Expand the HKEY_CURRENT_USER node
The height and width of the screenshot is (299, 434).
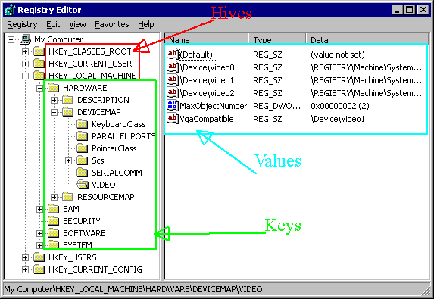[x=25, y=64]
